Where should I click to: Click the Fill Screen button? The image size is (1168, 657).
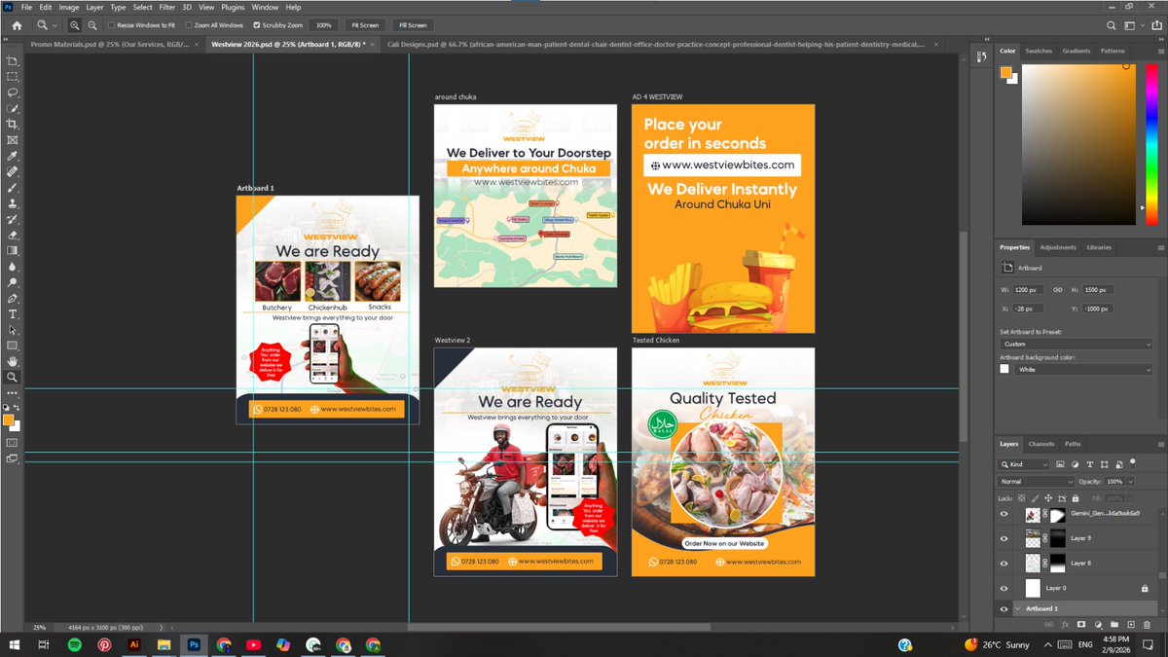[412, 24]
